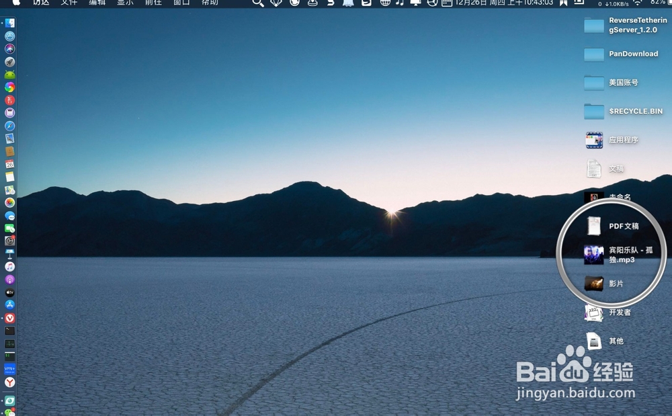Launch FaceTime from the Dock

pyautogui.click(x=10, y=228)
